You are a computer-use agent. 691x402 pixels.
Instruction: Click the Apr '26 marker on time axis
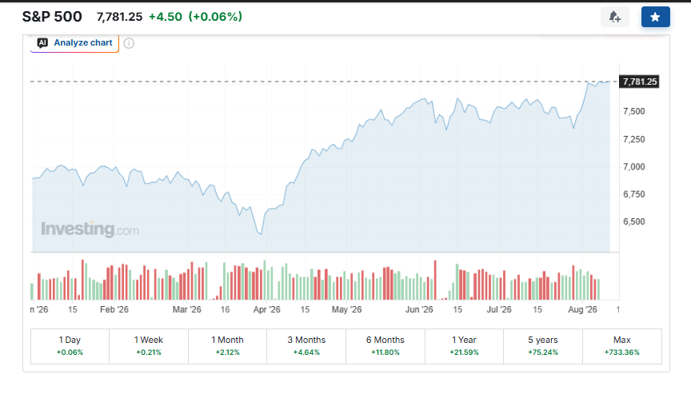point(266,309)
